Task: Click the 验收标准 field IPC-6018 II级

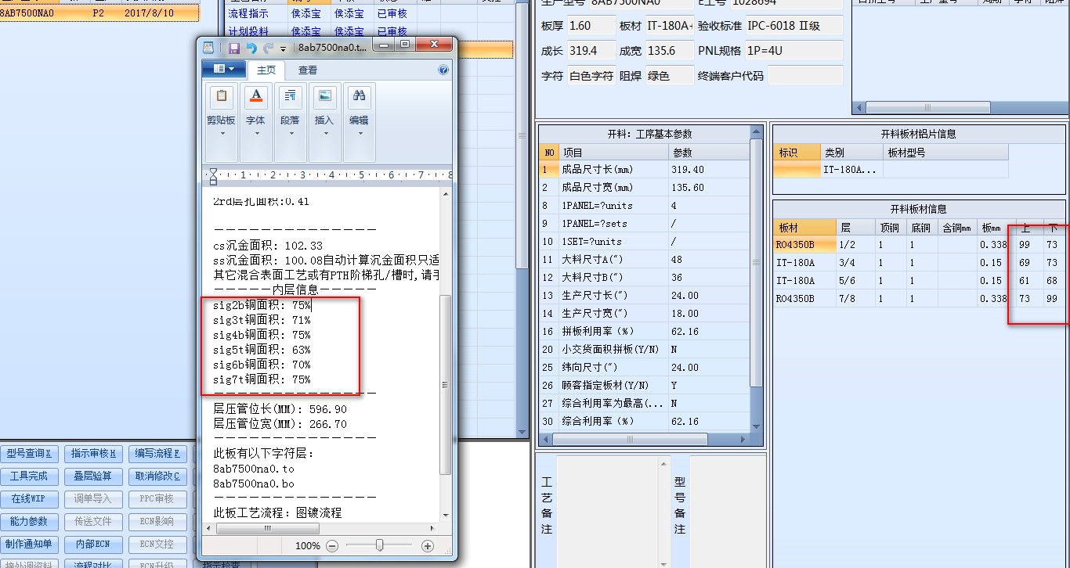Action: click(x=793, y=26)
